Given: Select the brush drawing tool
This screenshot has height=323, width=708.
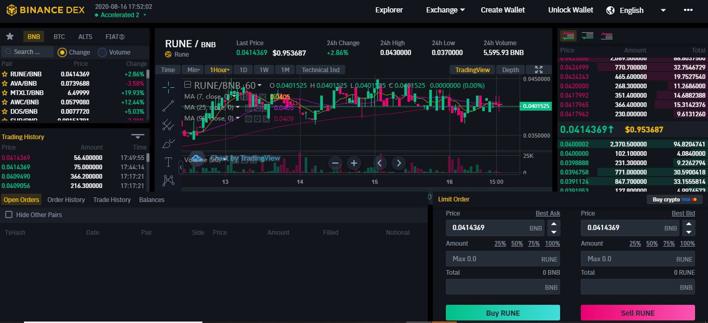Looking at the screenshot, I should 168,143.
